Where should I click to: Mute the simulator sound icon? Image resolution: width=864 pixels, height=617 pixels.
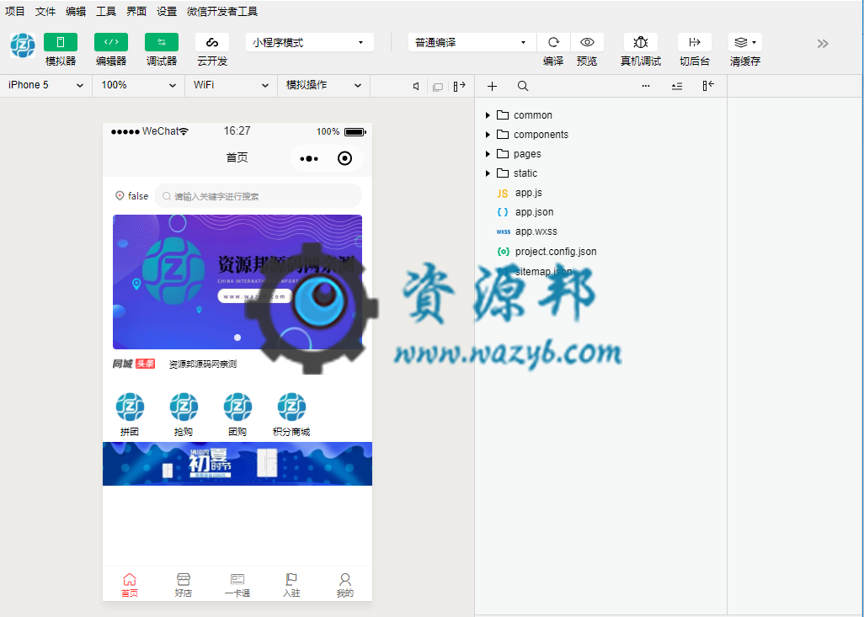click(x=416, y=86)
